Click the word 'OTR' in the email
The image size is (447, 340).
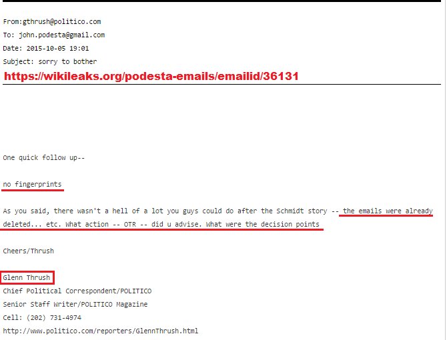click(x=129, y=225)
